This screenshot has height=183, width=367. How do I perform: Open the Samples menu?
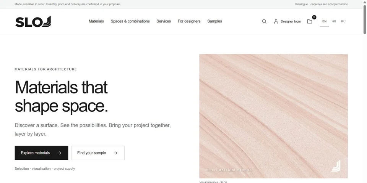(x=214, y=21)
